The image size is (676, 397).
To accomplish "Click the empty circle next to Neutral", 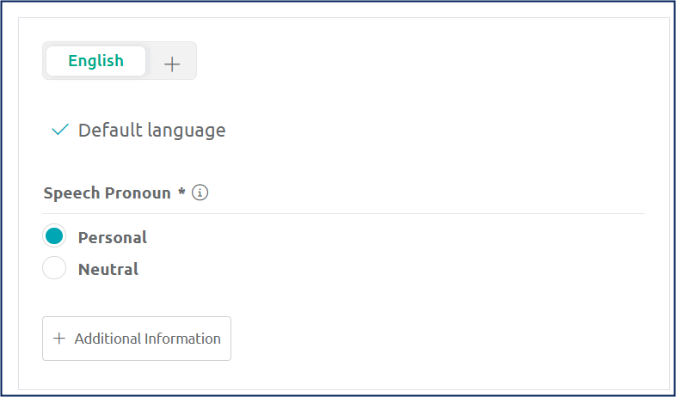I will point(54,268).
